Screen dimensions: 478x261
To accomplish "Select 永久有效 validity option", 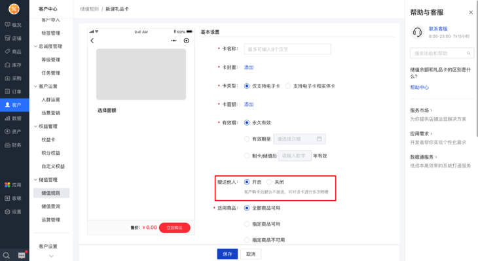I will tap(247, 123).
